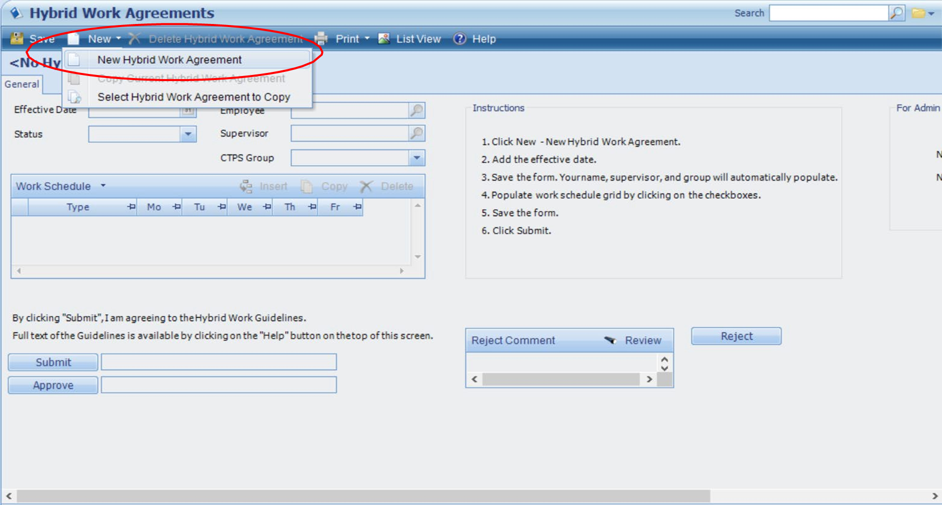
Task: Pin the Fr column header
Action: click(357, 207)
